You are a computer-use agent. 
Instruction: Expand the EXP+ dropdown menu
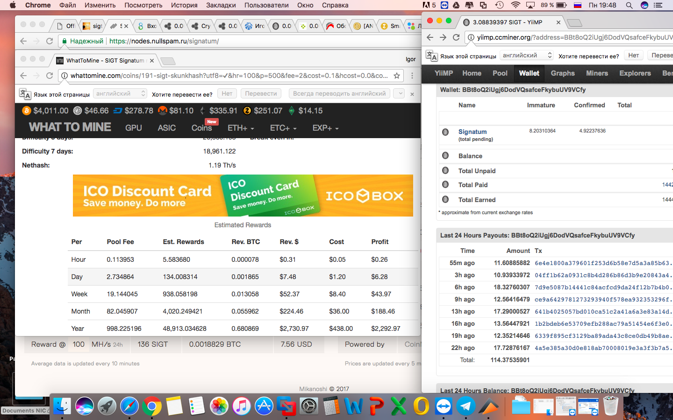[326, 128]
